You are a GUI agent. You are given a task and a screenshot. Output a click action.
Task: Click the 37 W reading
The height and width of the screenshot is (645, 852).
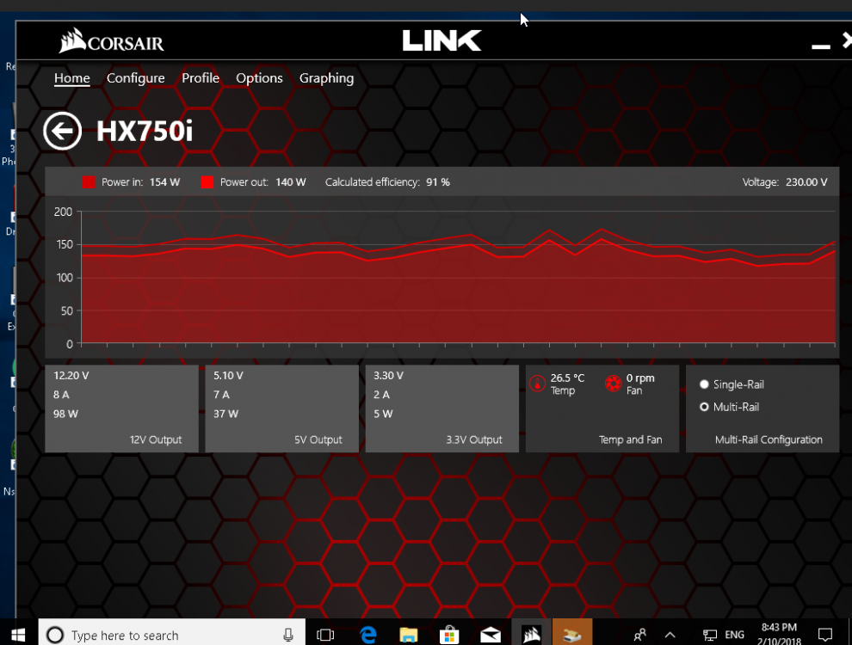click(225, 414)
